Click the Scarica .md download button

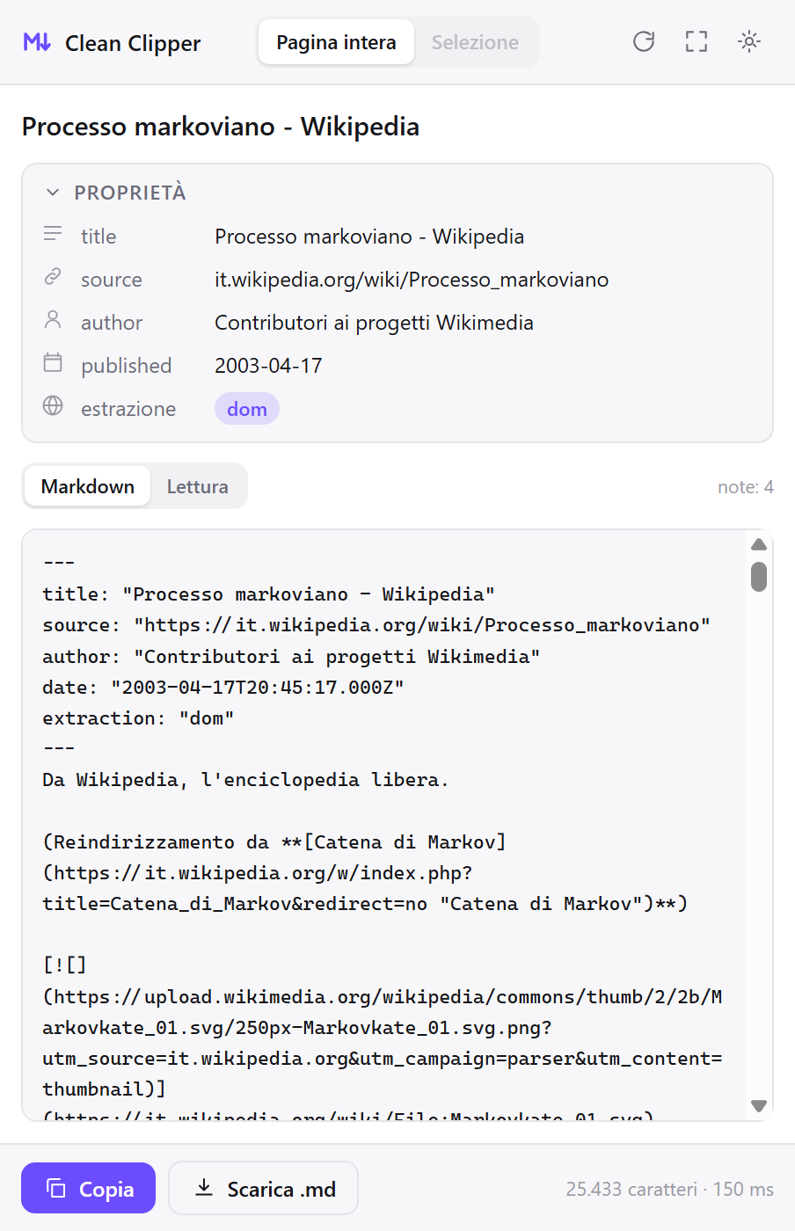point(263,1189)
